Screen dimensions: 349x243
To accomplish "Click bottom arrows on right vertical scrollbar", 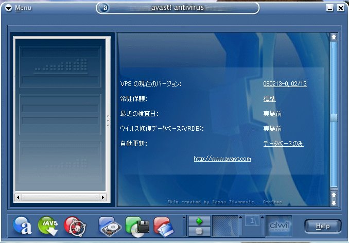I will pyautogui.click(x=334, y=199).
